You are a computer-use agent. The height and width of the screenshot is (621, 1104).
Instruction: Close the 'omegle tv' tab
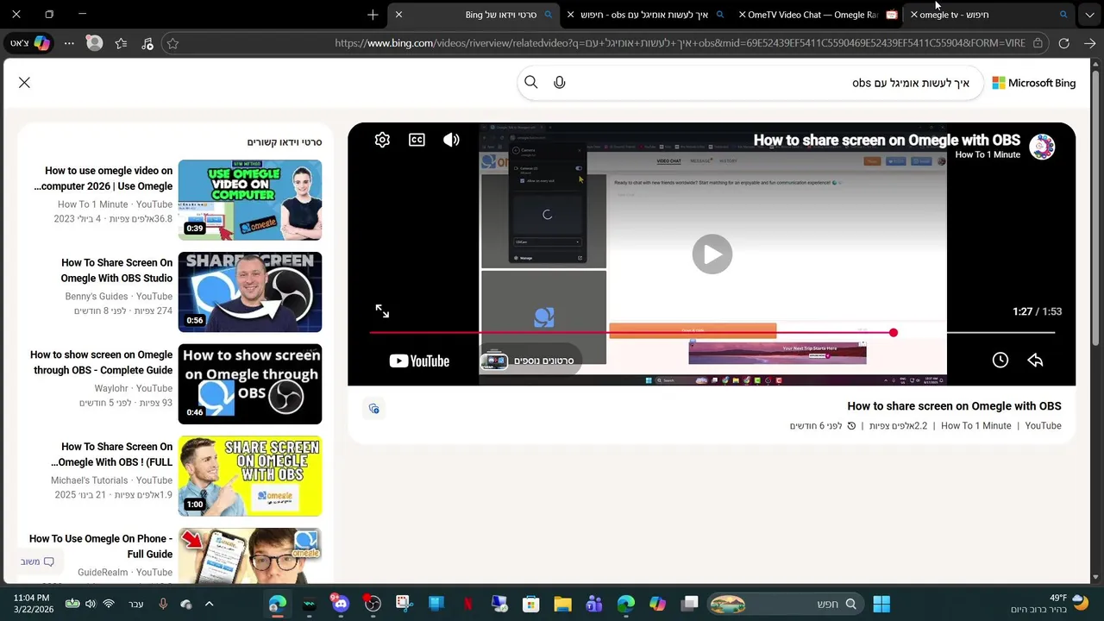(x=913, y=15)
